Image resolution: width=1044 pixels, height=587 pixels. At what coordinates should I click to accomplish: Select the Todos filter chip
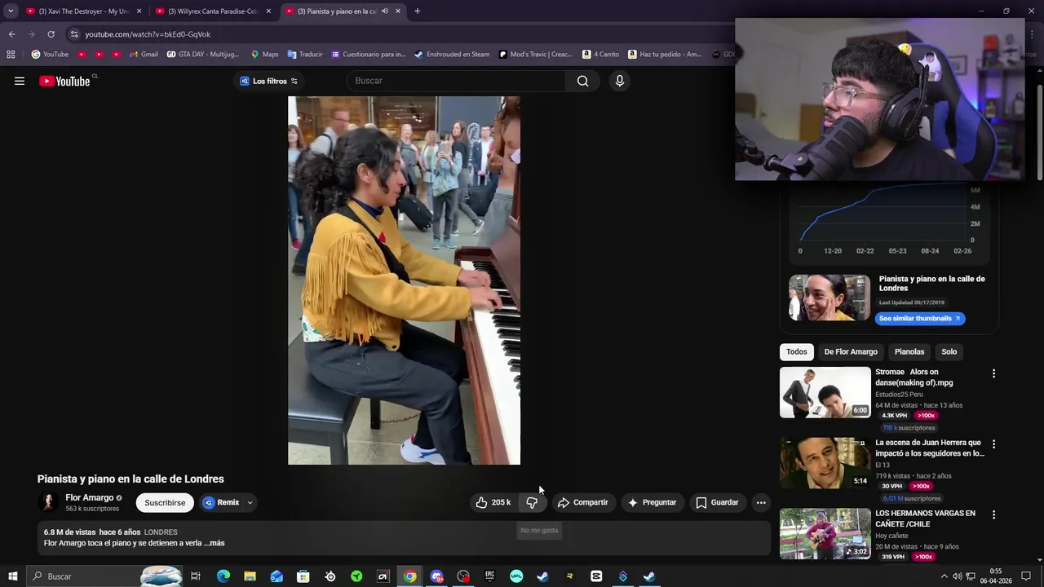[x=796, y=351]
